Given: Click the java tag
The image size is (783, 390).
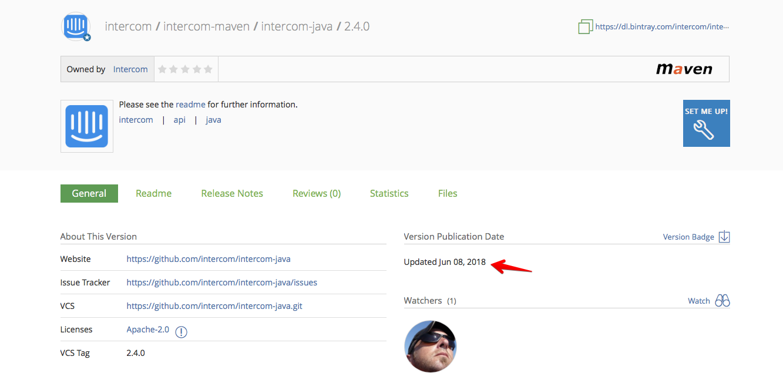Looking at the screenshot, I should click(213, 120).
